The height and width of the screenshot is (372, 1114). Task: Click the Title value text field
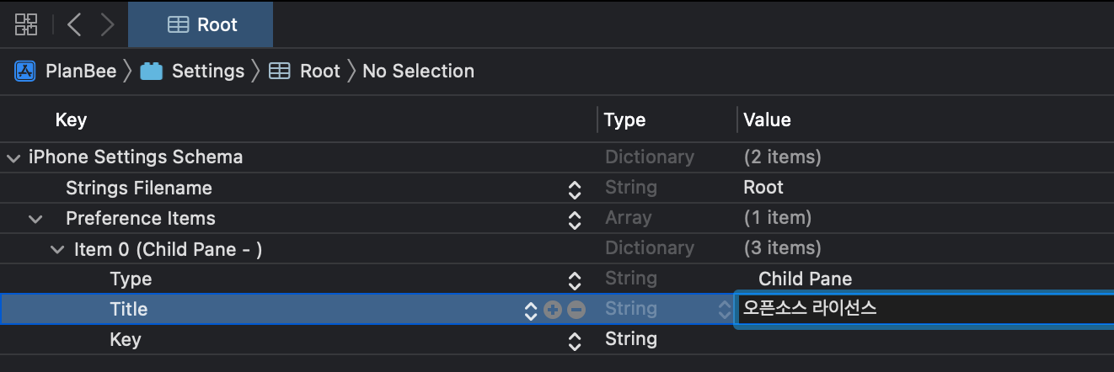pyautogui.click(x=924, y=310)
